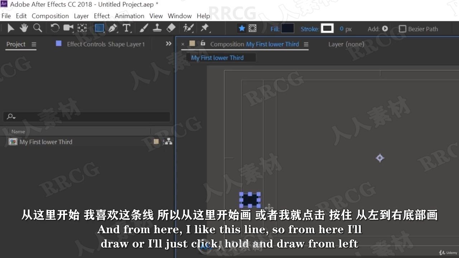The width and height of the screenshot is (459, 258).
Task: Click the My First lower Third breadcrumb
Action: (217, 58)
